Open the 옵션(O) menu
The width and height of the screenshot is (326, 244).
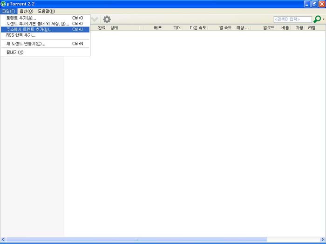point(27,11)
